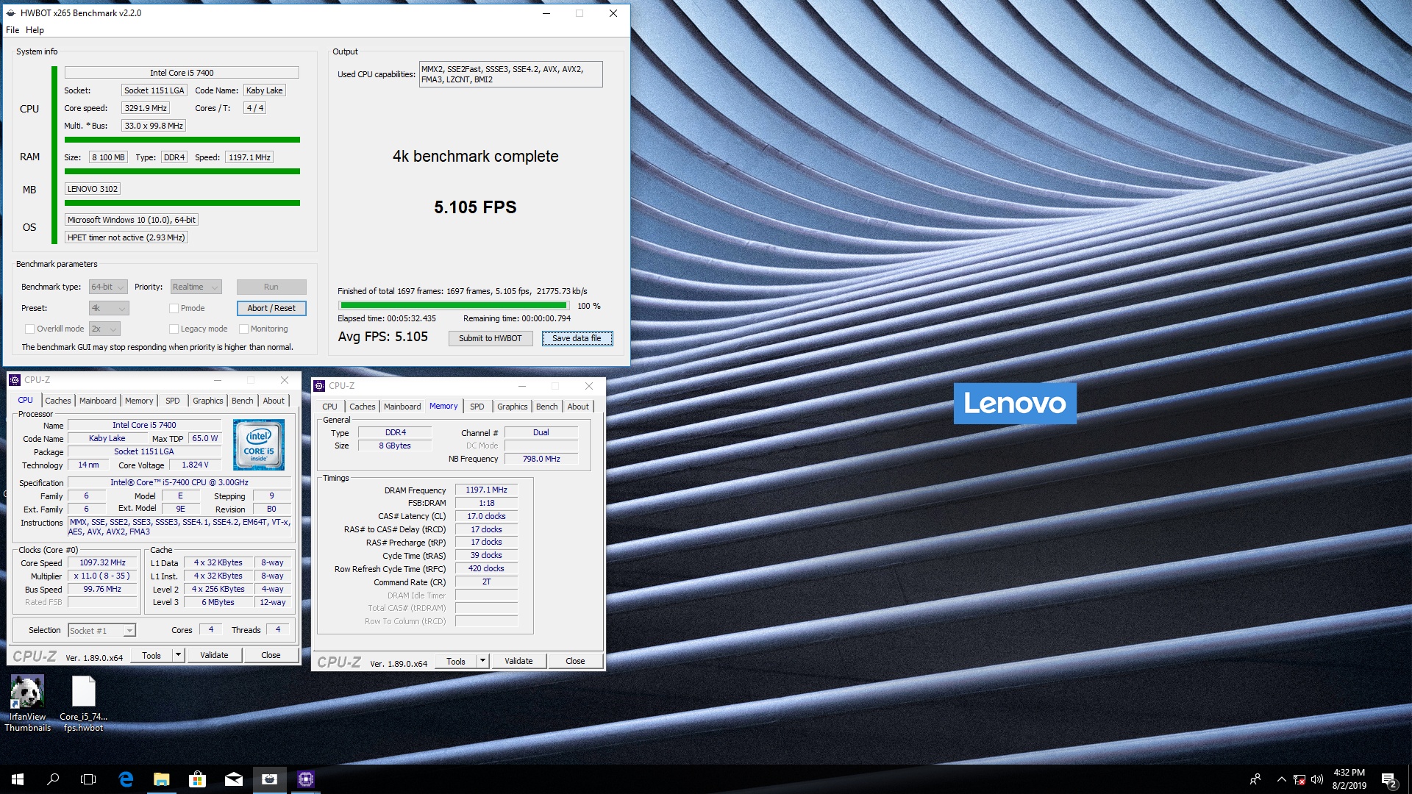Toggle Pmode checkbox

[x=174, y=308]
